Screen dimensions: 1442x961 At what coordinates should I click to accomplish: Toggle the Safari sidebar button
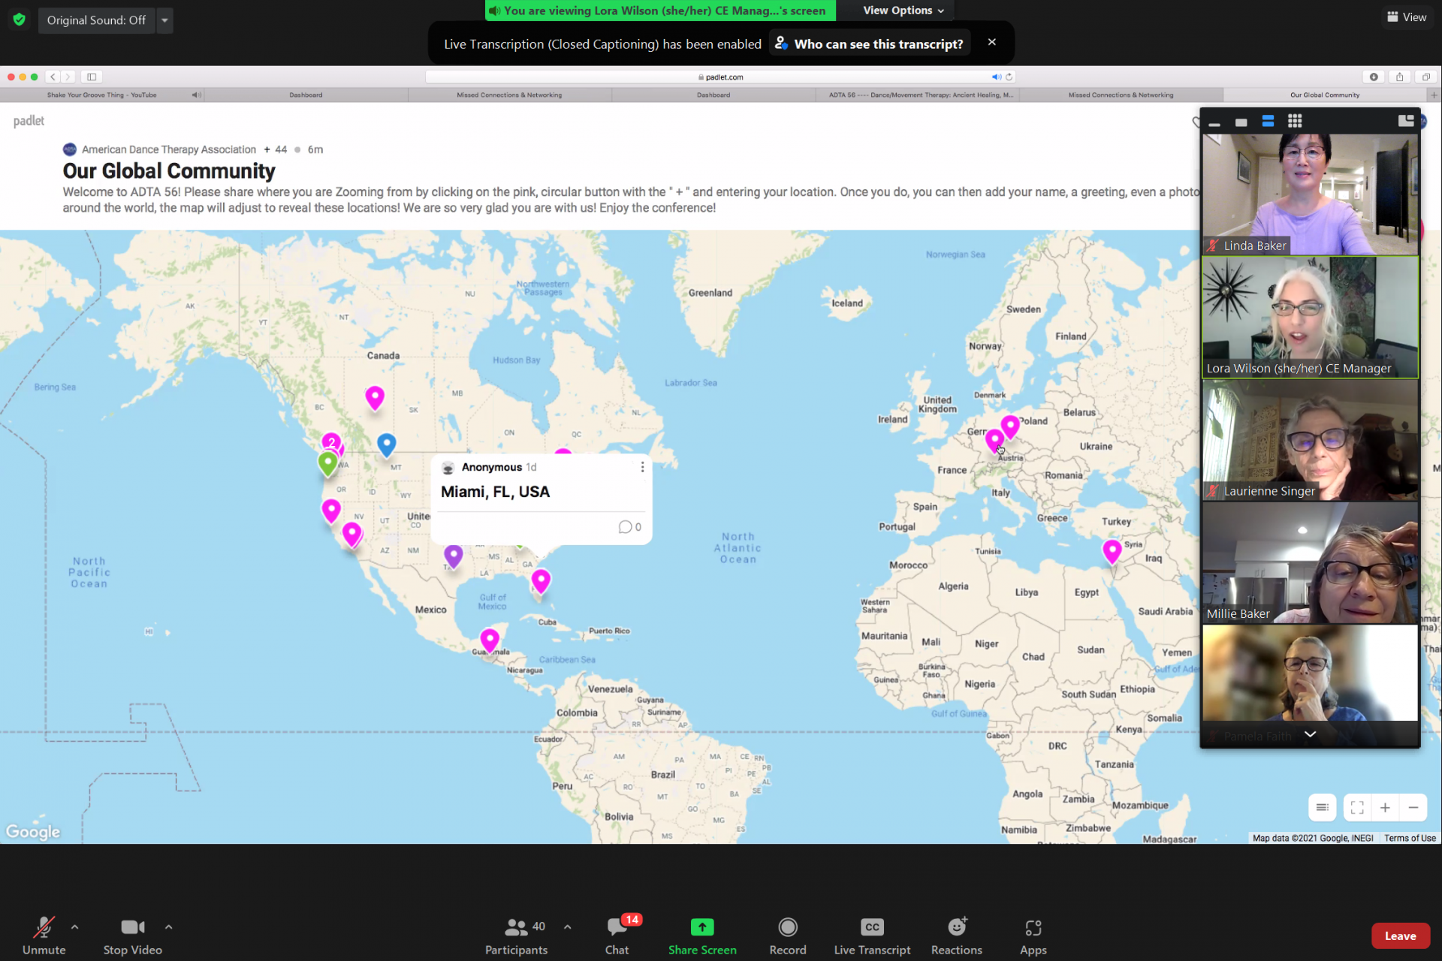point(92,77)
